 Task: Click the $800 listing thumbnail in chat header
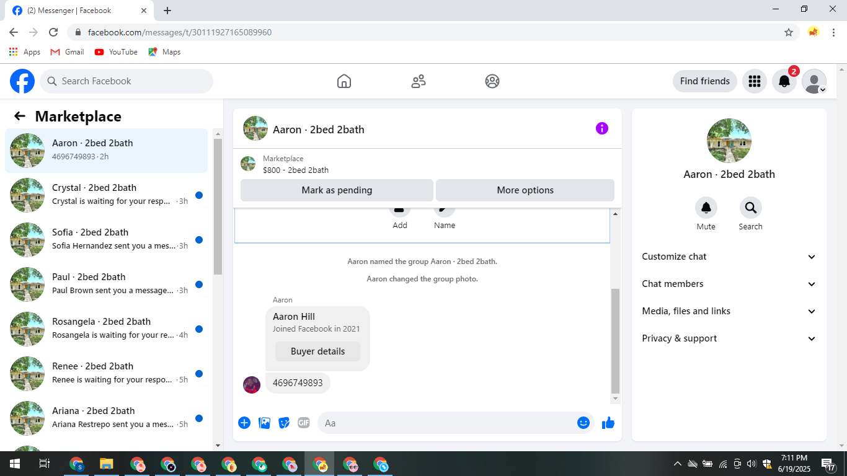pos(248,164)
